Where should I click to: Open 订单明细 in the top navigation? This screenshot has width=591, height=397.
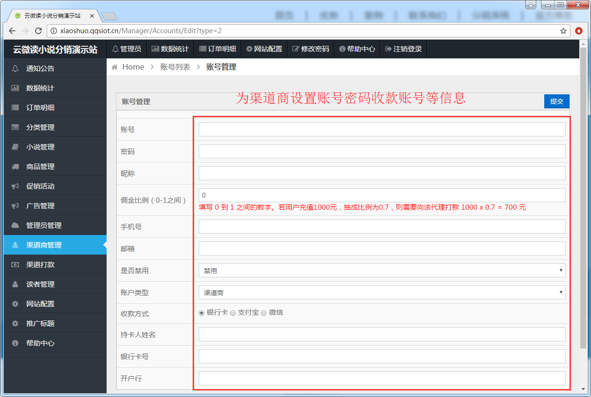[x=217, y=49]
